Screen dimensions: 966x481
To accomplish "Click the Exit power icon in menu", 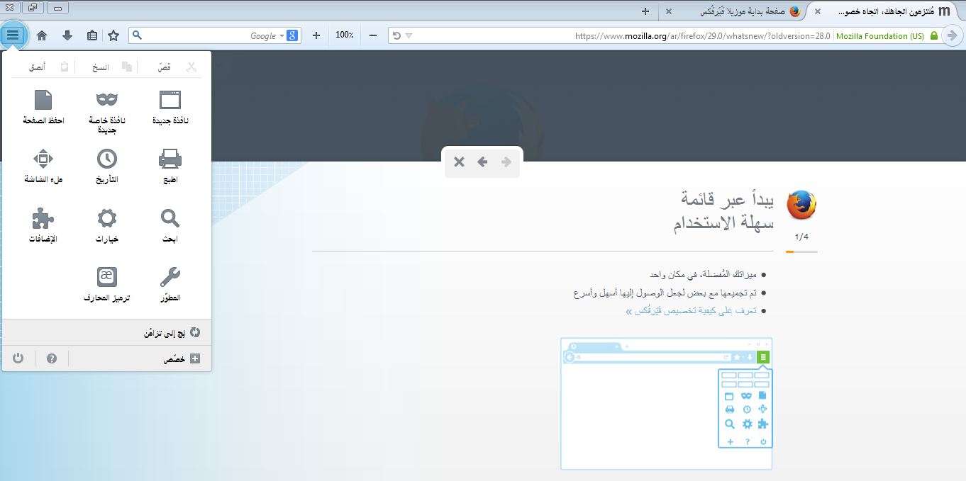I will [x=18, y=358].
